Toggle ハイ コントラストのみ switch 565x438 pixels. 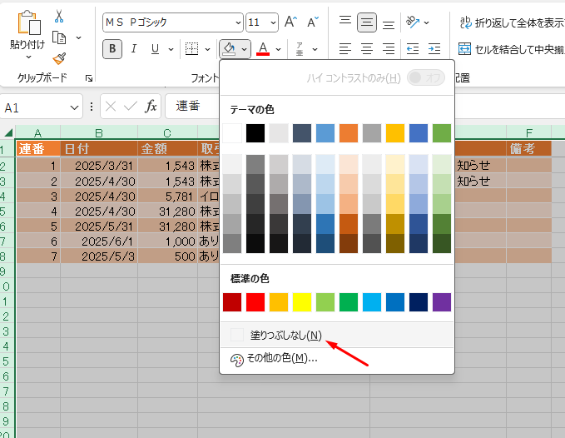point(426,77)
